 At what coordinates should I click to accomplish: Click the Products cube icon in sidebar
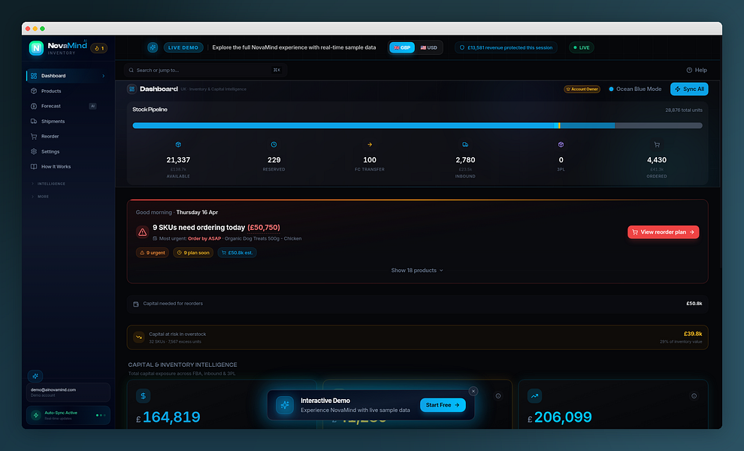click(34, 91)
